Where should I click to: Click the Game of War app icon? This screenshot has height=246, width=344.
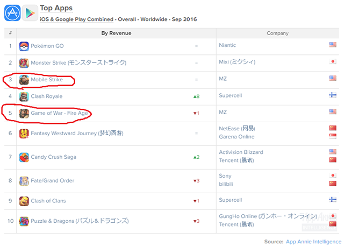(x=24, y=114)
